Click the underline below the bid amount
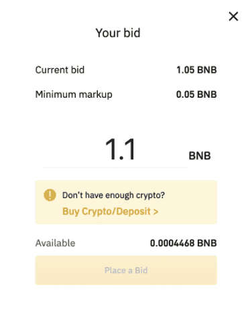This screenshot has height=316, width=246. click(115, 167)
